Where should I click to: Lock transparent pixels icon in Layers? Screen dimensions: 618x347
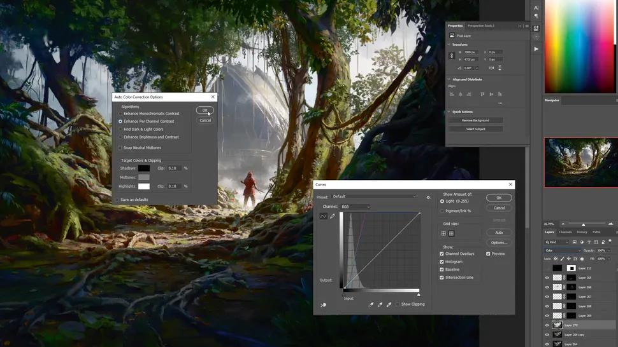click(556, 259)
